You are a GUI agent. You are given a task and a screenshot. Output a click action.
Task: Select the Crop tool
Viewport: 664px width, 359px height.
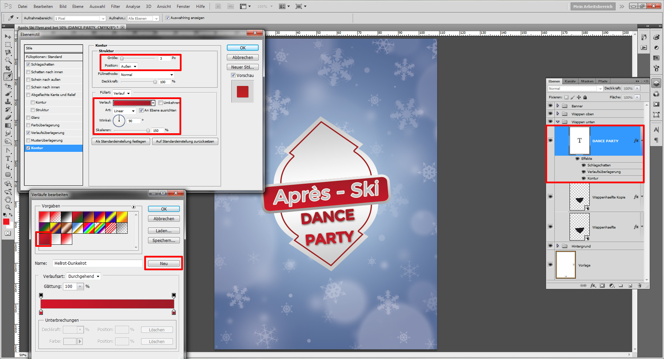8,68
